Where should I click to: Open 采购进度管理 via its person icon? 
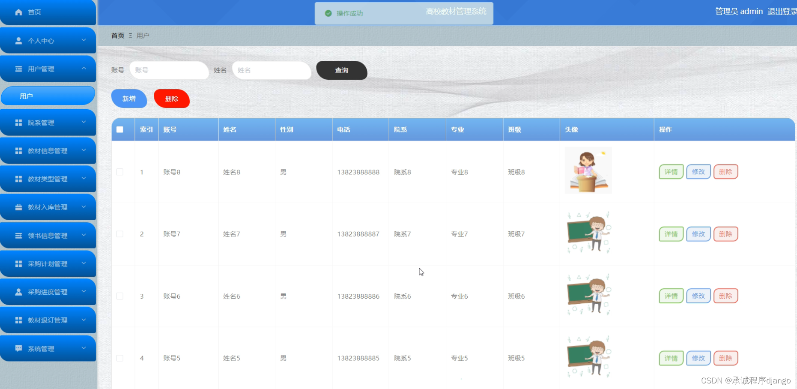click(x=18, y=292)
